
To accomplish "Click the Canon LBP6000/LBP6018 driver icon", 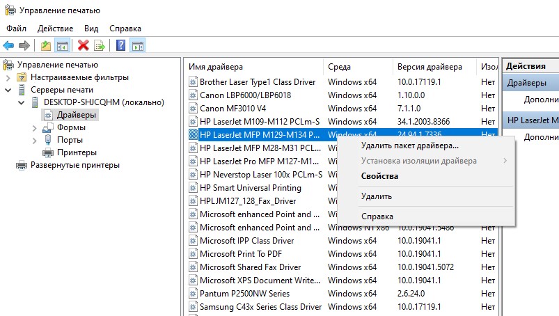I will 193,95.
